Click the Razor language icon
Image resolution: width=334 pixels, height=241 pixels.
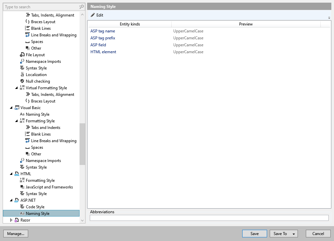coord(17,220)
